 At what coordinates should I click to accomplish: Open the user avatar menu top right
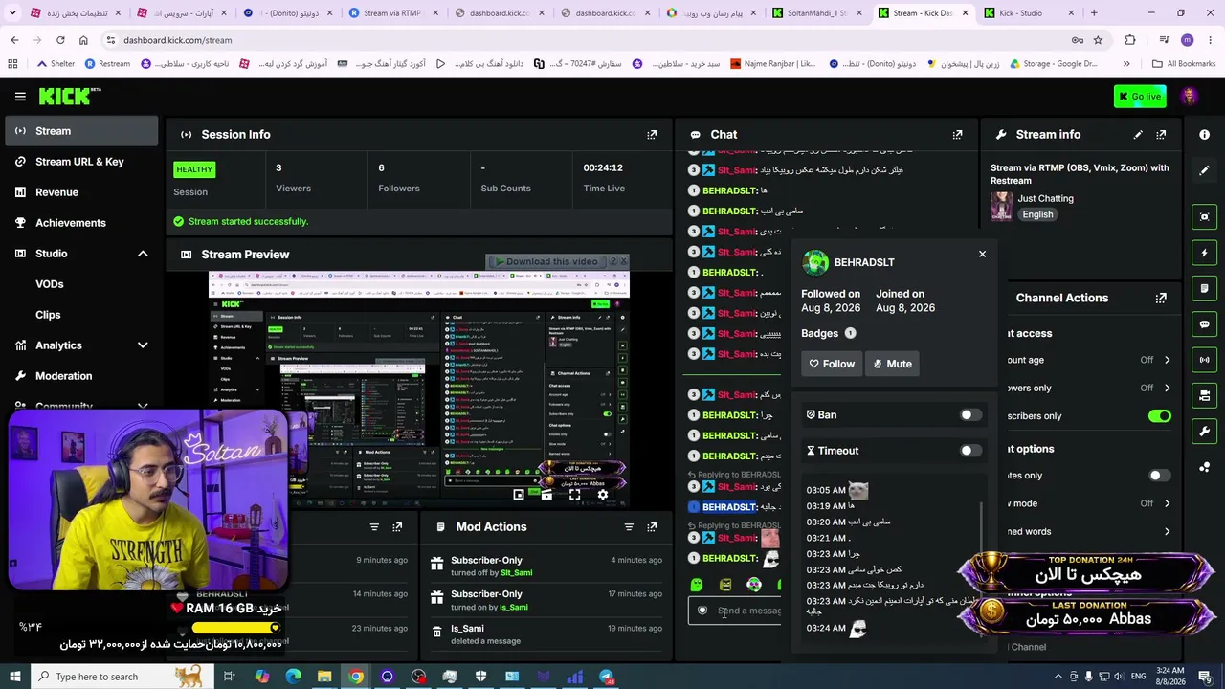click(x=1189, y=96)
